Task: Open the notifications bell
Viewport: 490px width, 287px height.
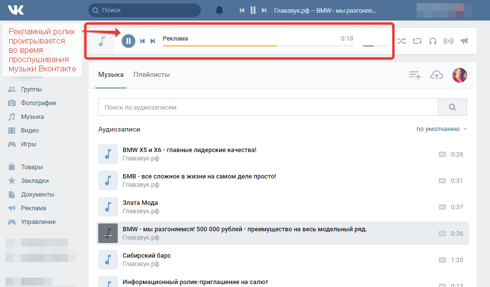Action: pos(219,10)
